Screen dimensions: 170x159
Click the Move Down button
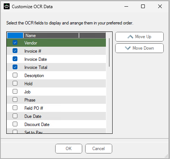139,48
